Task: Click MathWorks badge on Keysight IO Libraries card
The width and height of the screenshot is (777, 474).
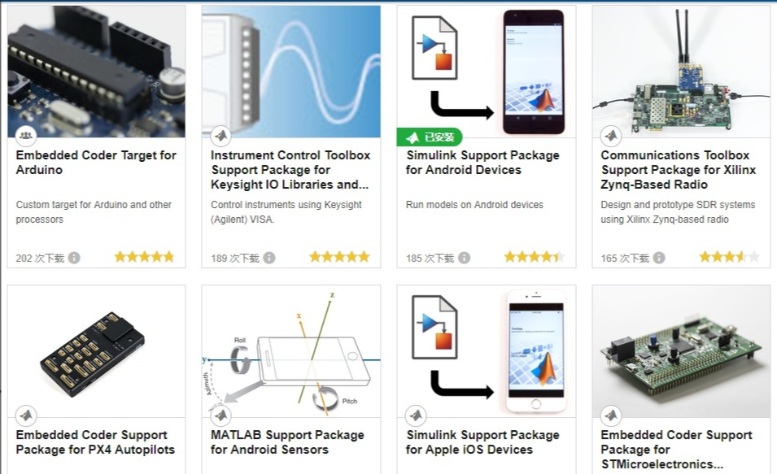Action: 221,135
